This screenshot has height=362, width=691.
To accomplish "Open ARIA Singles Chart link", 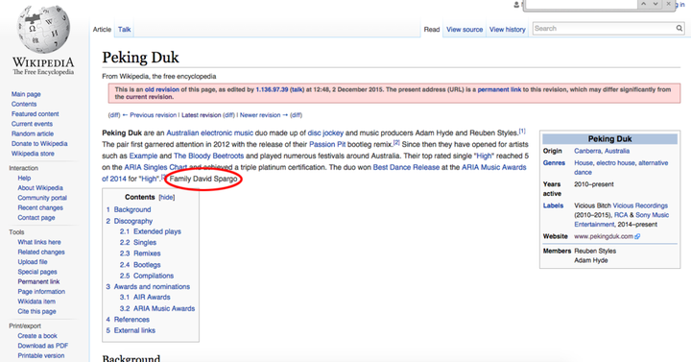I will pos(155,167).
